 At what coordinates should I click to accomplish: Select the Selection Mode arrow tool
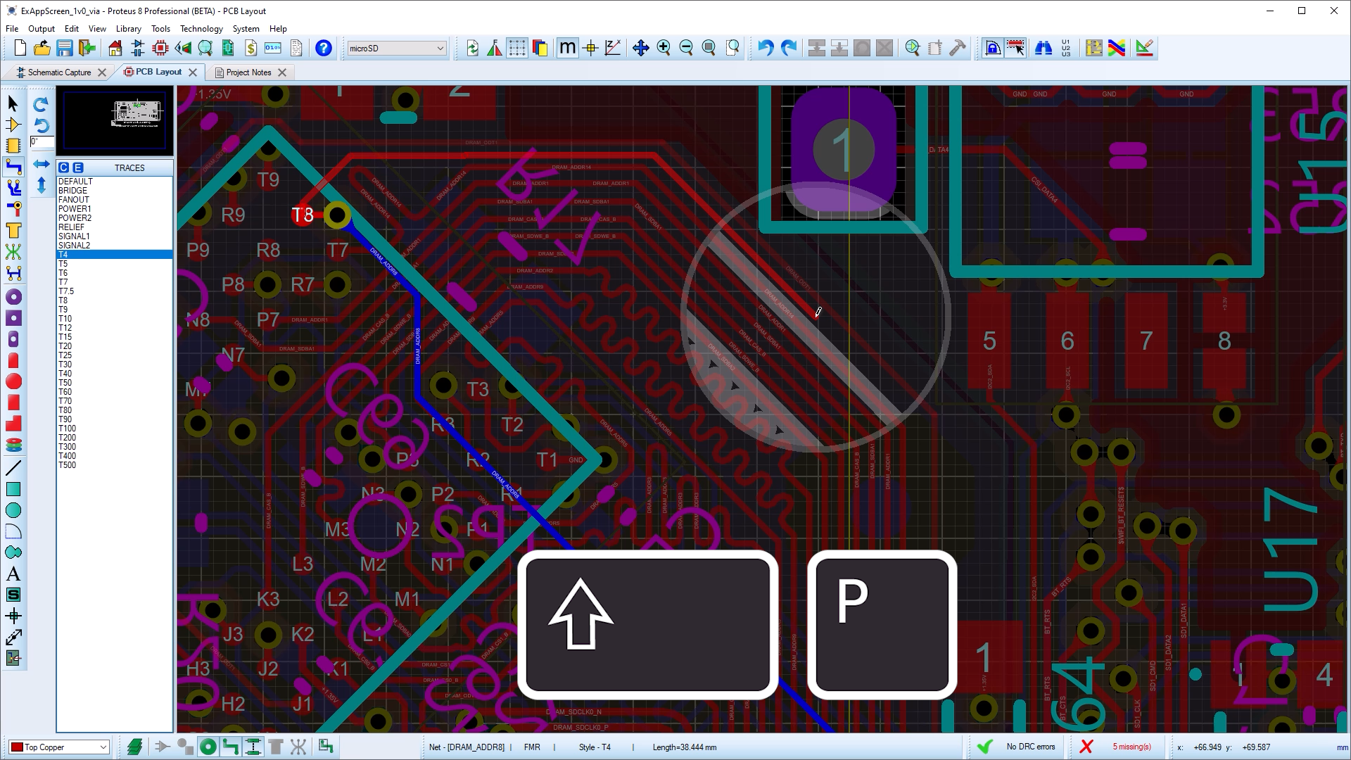tap(12, 103)
